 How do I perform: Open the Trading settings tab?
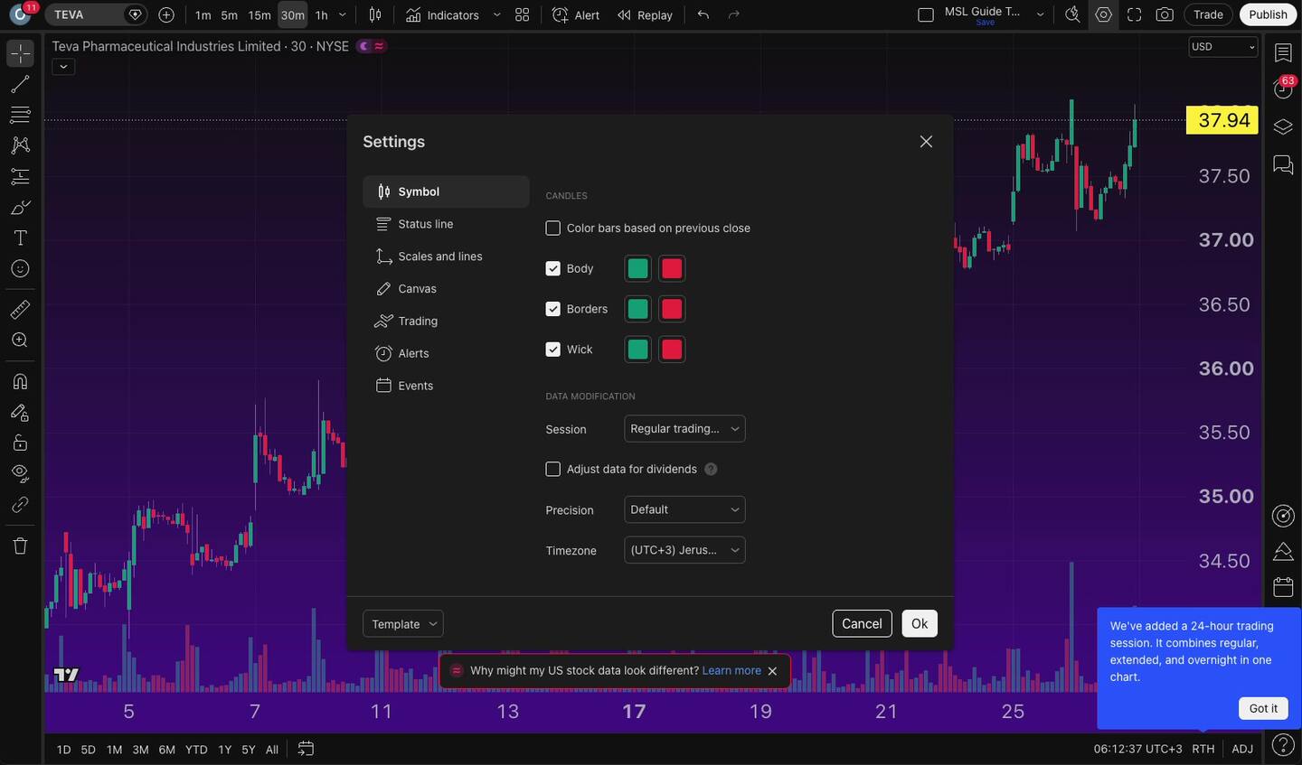446,322
